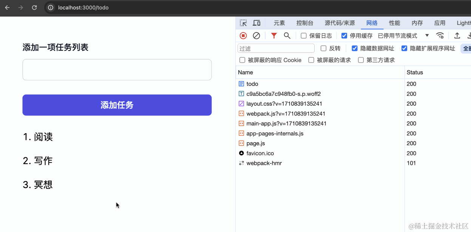Click the browser forward arrow
This screenshot has width=471, height=232.
(x=21, y=8)
